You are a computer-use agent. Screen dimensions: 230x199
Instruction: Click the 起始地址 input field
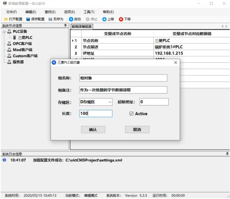[x=154, y=102]
